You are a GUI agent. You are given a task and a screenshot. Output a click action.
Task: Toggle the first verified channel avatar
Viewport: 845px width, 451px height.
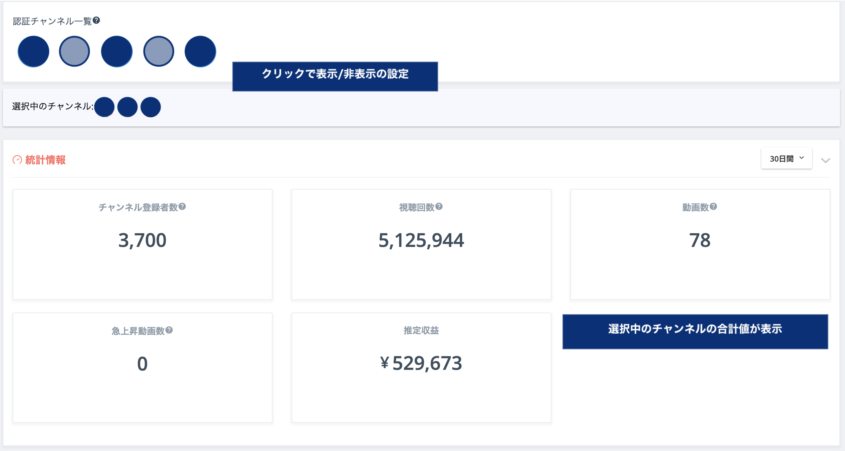tap(33, 52)
